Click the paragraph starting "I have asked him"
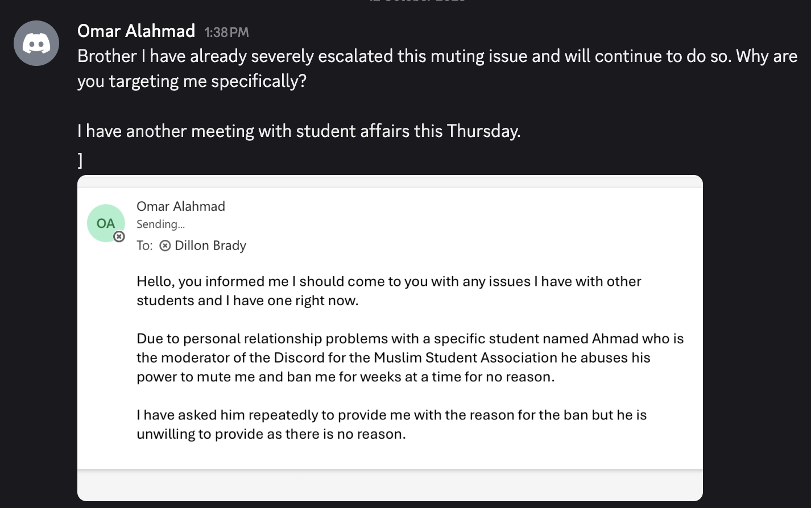Viewport: 811px width, 508px height. (391, 424)
